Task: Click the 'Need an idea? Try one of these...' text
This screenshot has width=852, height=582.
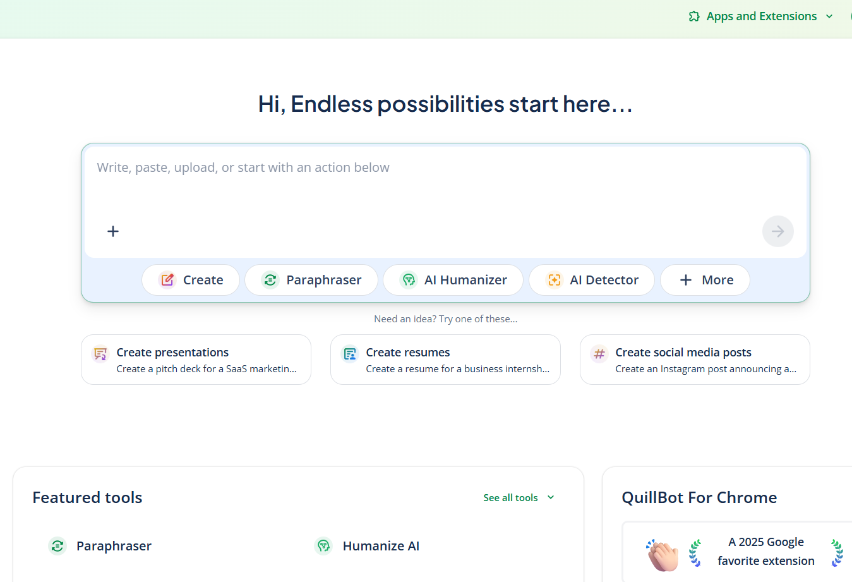Action: point(445,319)
